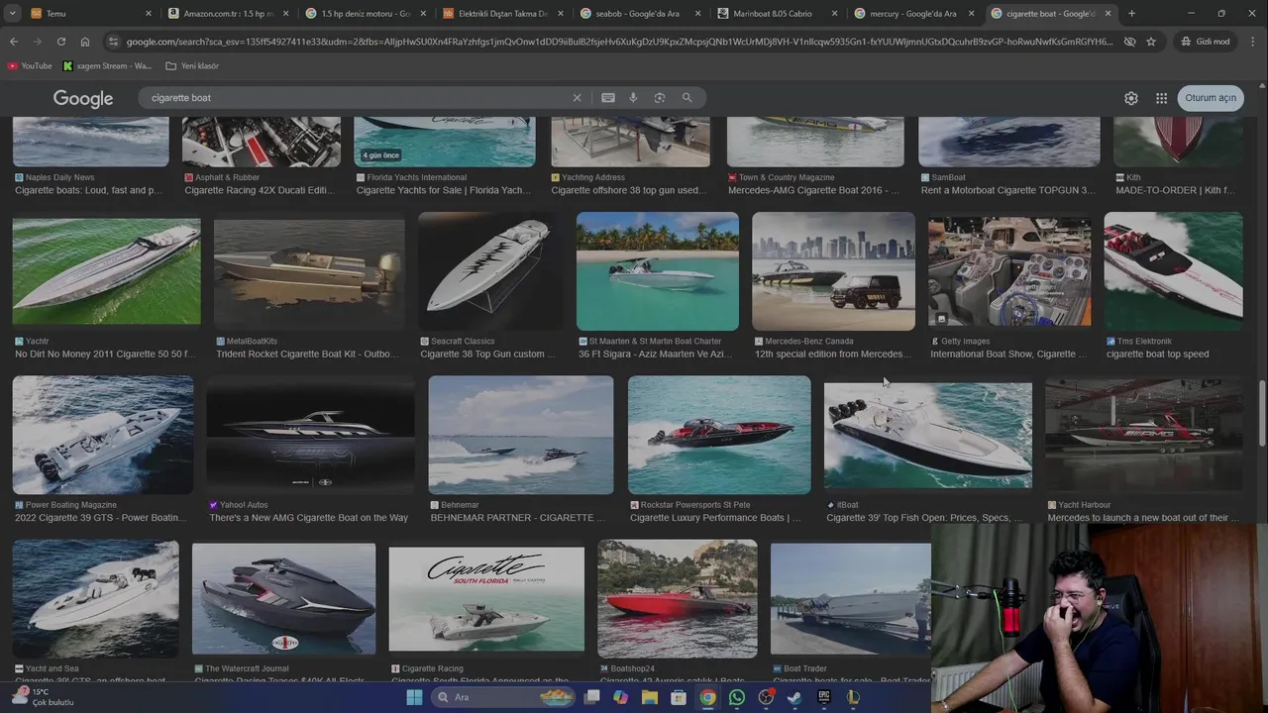Go back to the previous page
This screenshot has width=1268, height=713.
14,42
